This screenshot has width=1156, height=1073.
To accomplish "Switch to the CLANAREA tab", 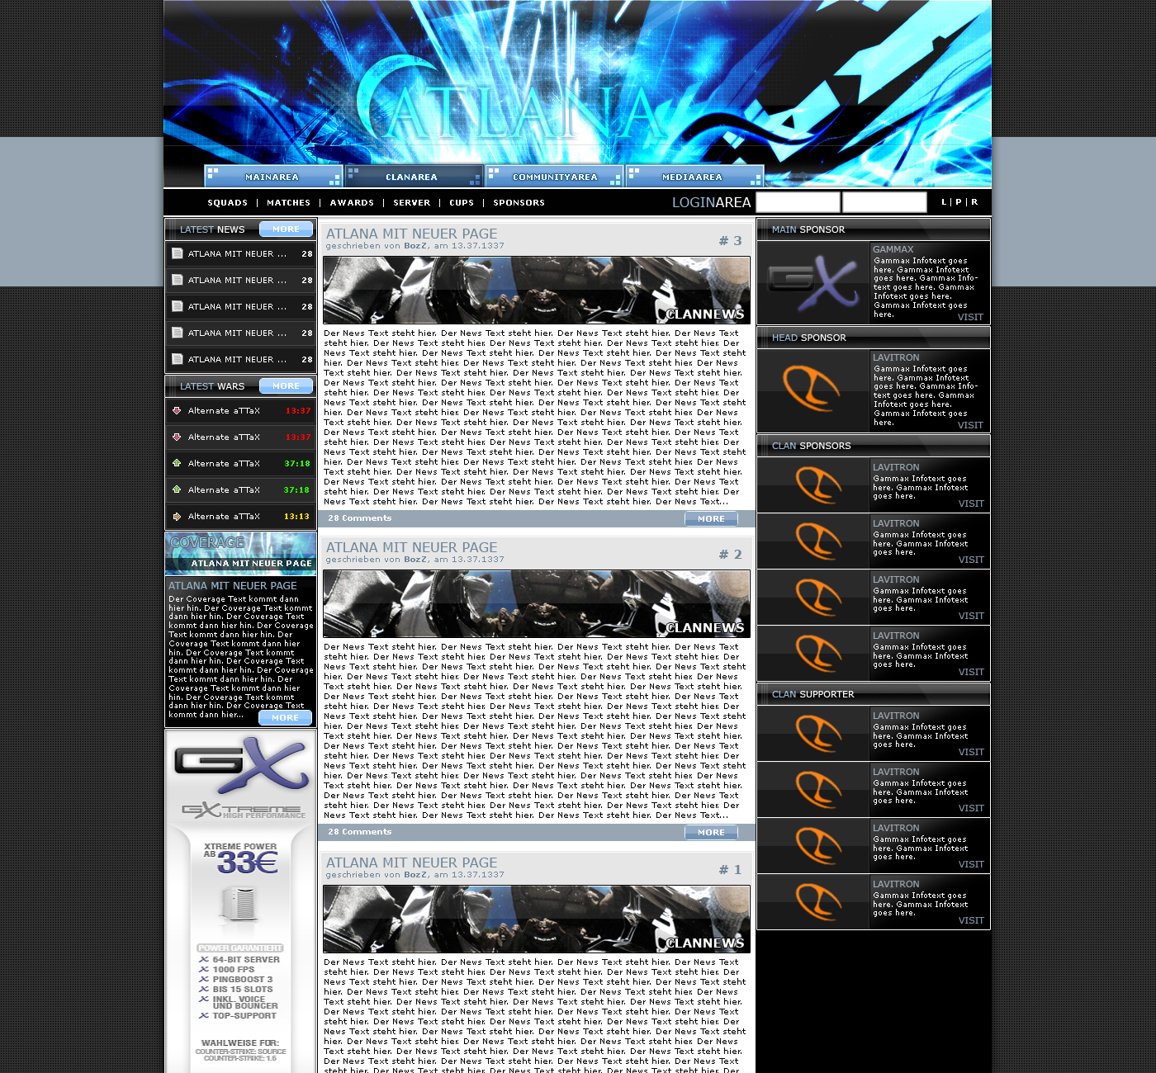I will point(414,177).
